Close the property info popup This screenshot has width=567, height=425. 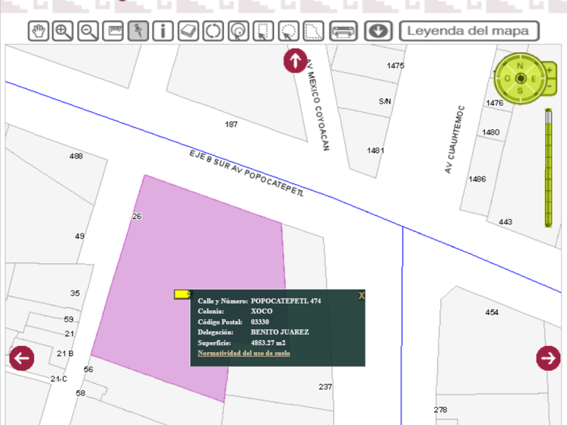[x=362, y=295]
